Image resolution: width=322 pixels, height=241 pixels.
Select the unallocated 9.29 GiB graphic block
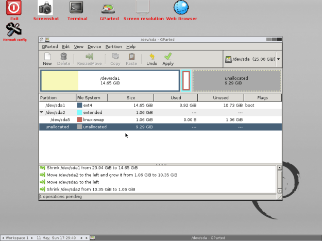click(236, 80)
